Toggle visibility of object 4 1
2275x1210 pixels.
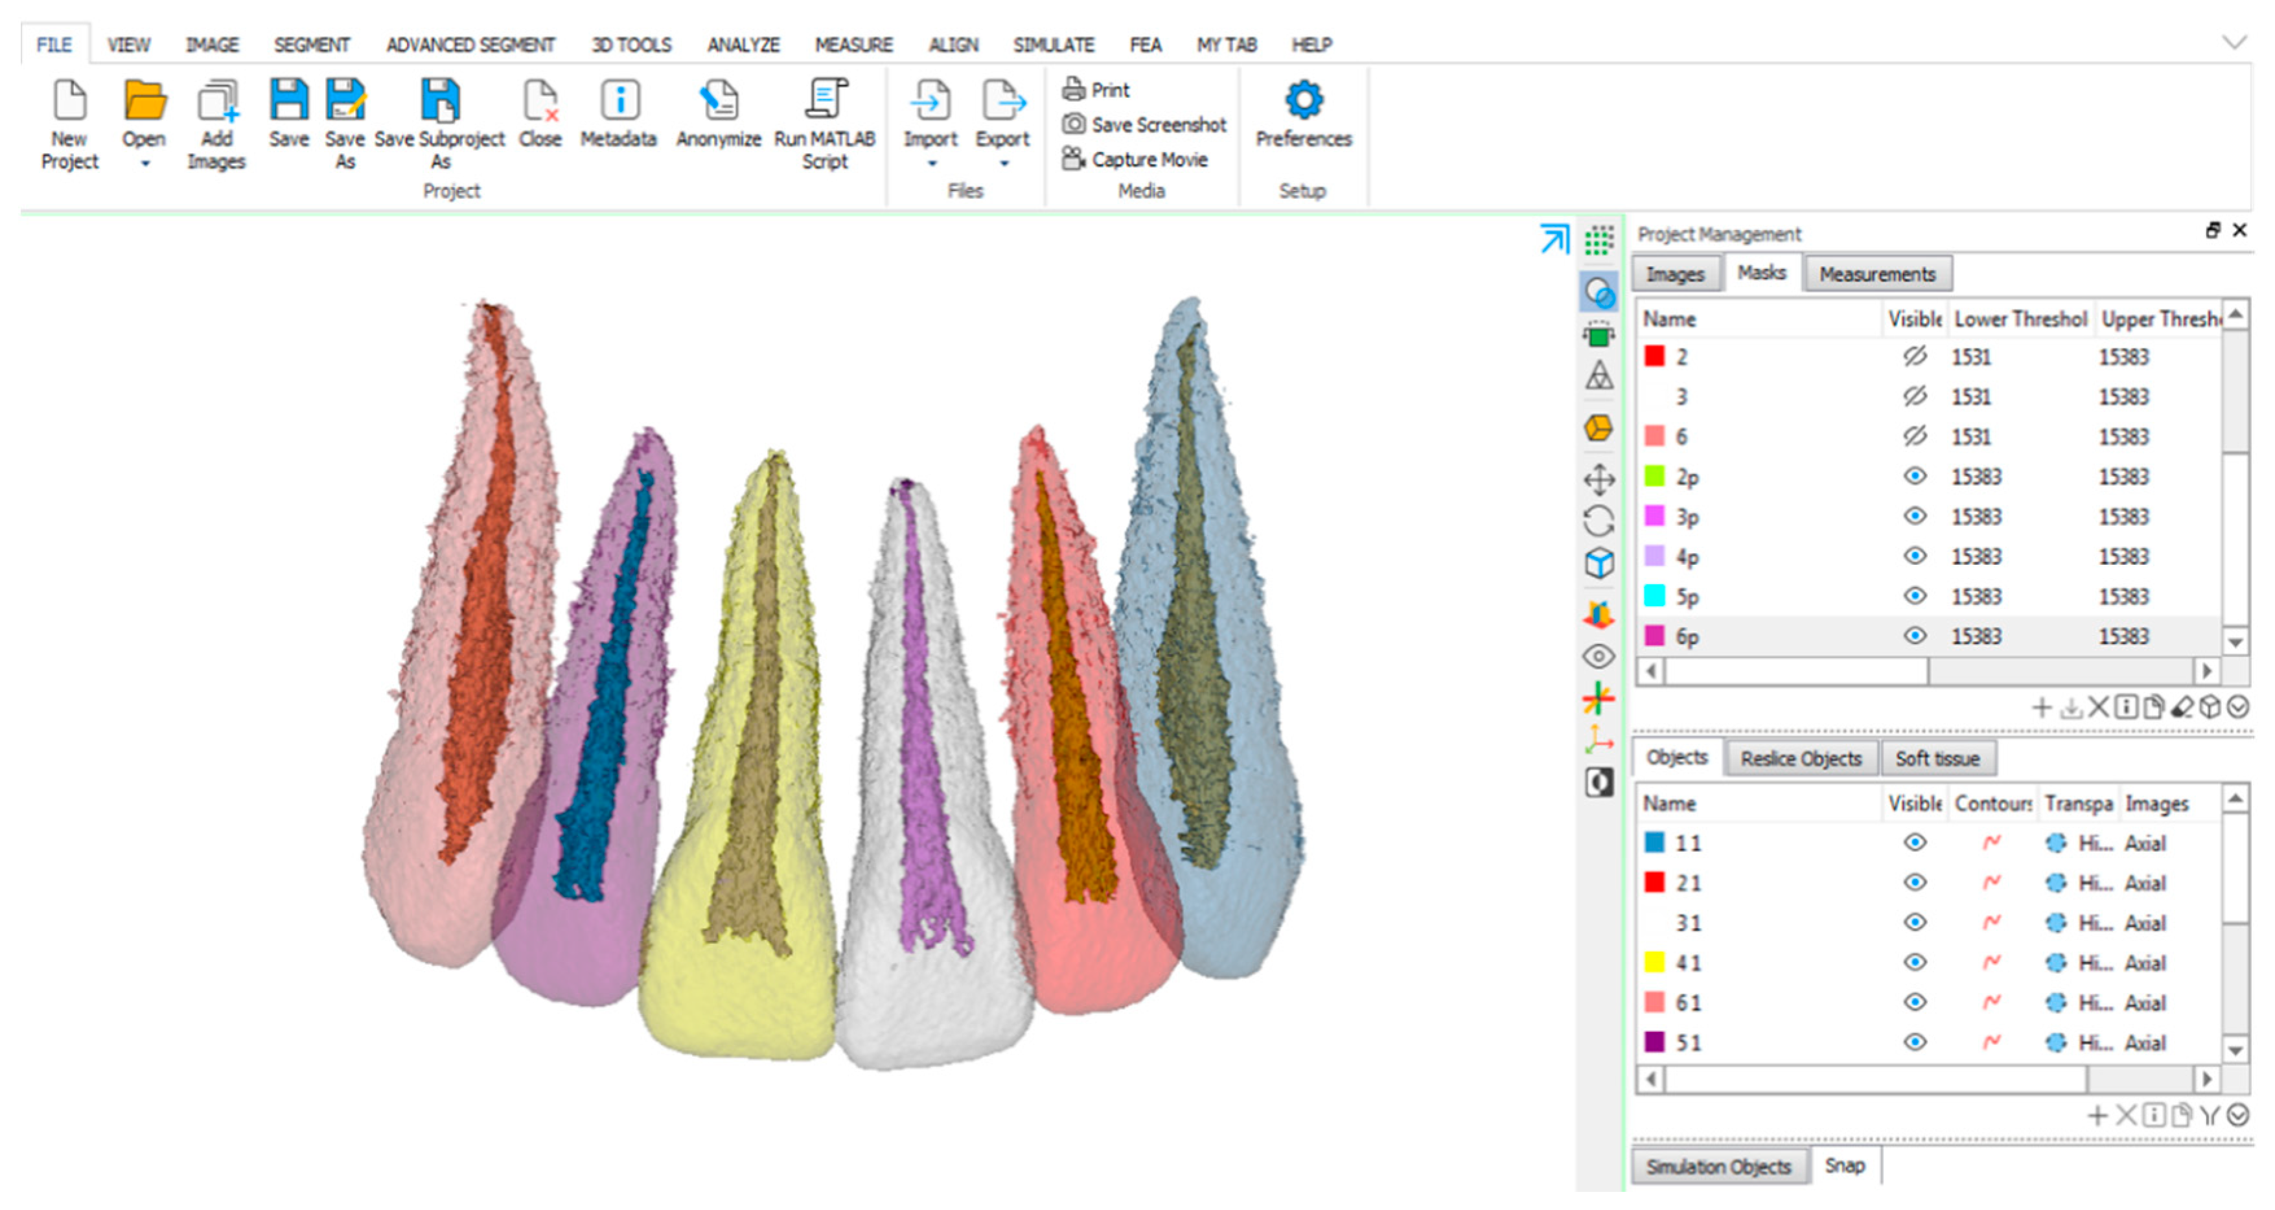pos(1914,963)
